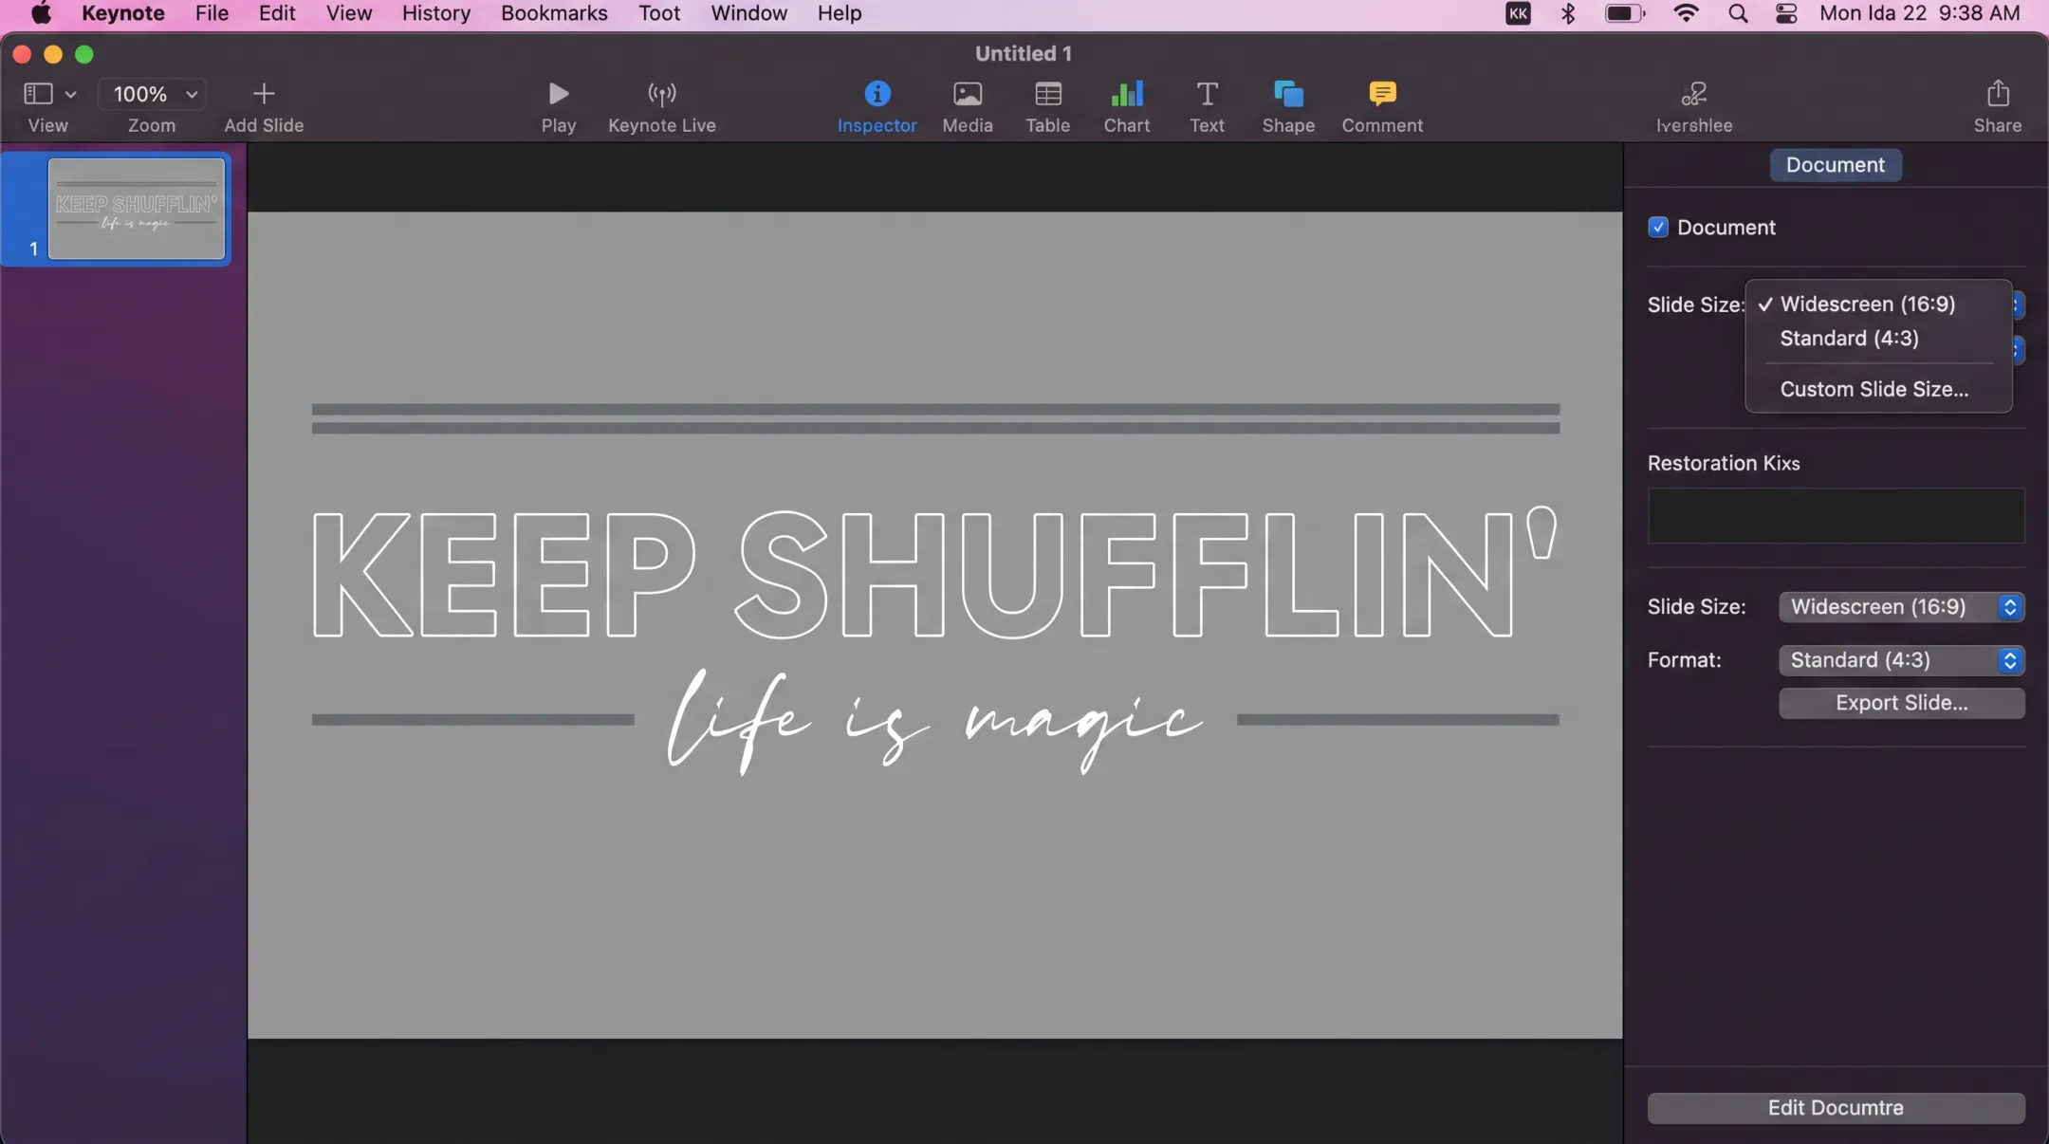Insert a Table from toolbar
This screenshot has width=2049, height=1144.
pos(1048,93)
